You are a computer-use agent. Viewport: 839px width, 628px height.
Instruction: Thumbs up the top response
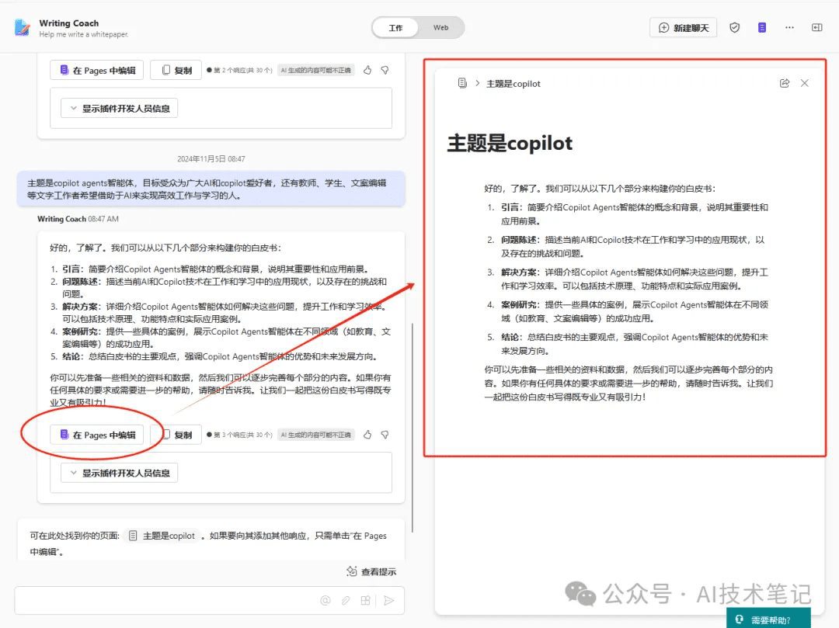367,70
